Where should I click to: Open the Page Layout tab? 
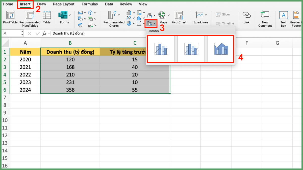pos(64,4)
